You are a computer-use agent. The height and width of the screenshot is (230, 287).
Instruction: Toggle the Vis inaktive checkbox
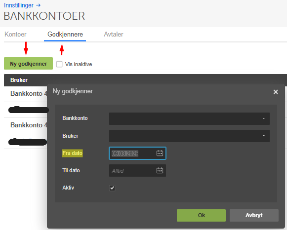pos(59,64)
